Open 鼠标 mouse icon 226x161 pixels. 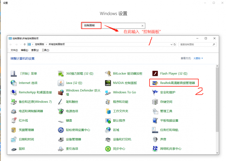14,149
